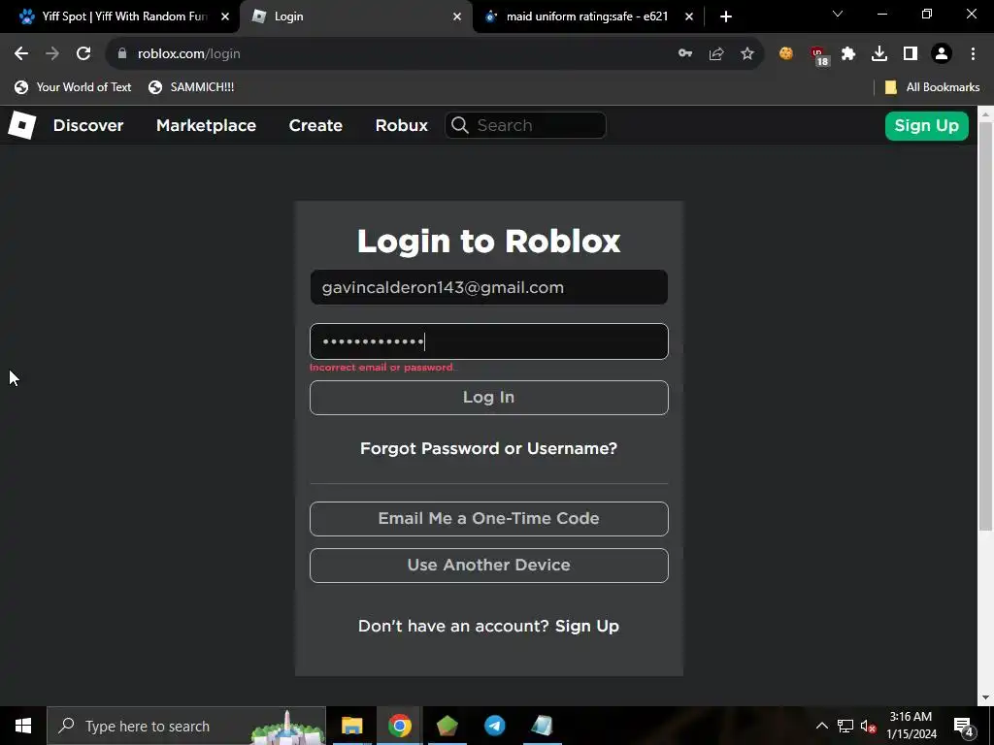Close the Yiff Spot tab
This screenshot has height=745, width=994.
(x=225, y=16)
